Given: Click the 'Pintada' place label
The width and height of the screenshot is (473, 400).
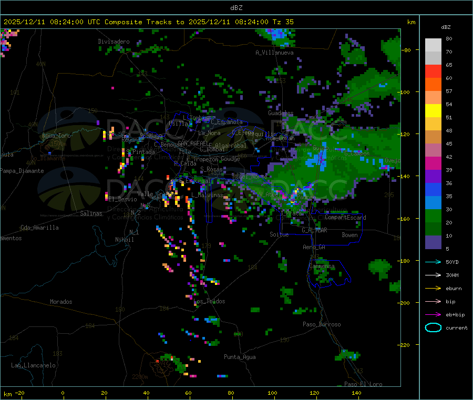Looking at the screenshot, I should (143, 152).
